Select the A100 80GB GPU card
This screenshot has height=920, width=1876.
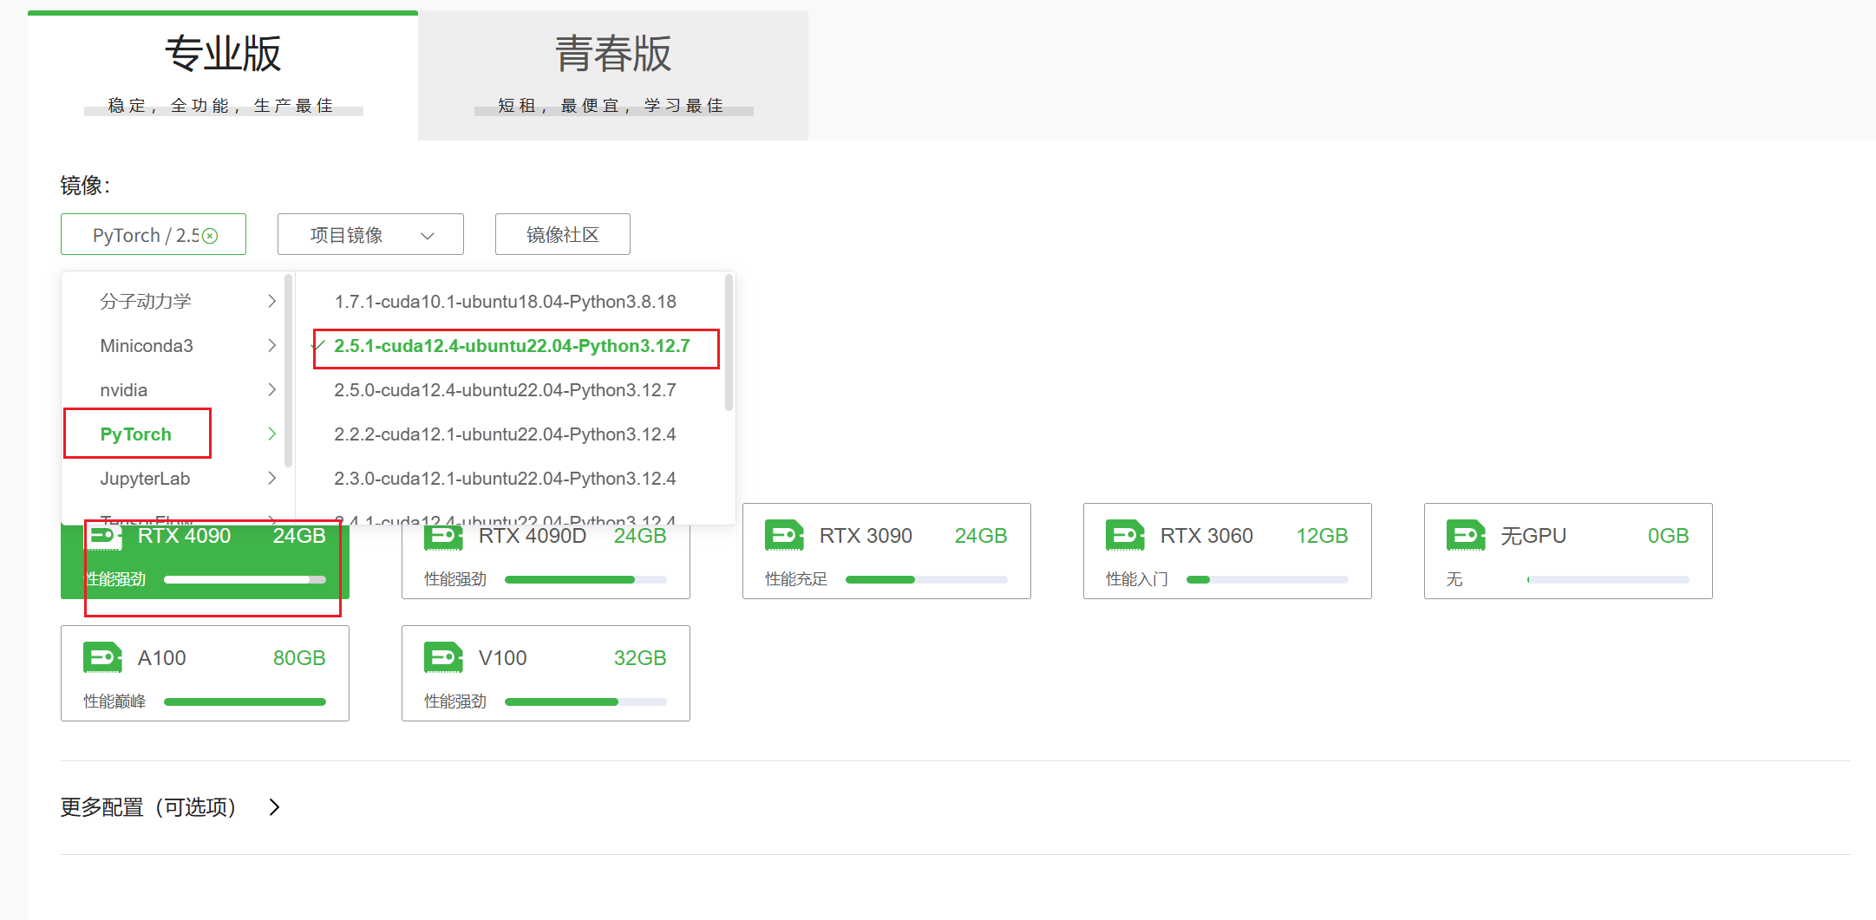[205, 673]
